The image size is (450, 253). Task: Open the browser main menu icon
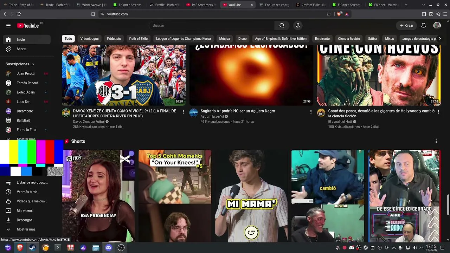point(445,14)
